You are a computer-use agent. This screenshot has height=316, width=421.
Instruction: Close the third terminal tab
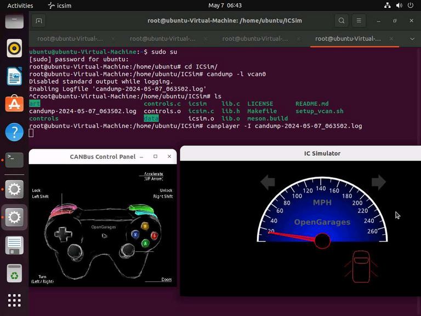(299, 39)
